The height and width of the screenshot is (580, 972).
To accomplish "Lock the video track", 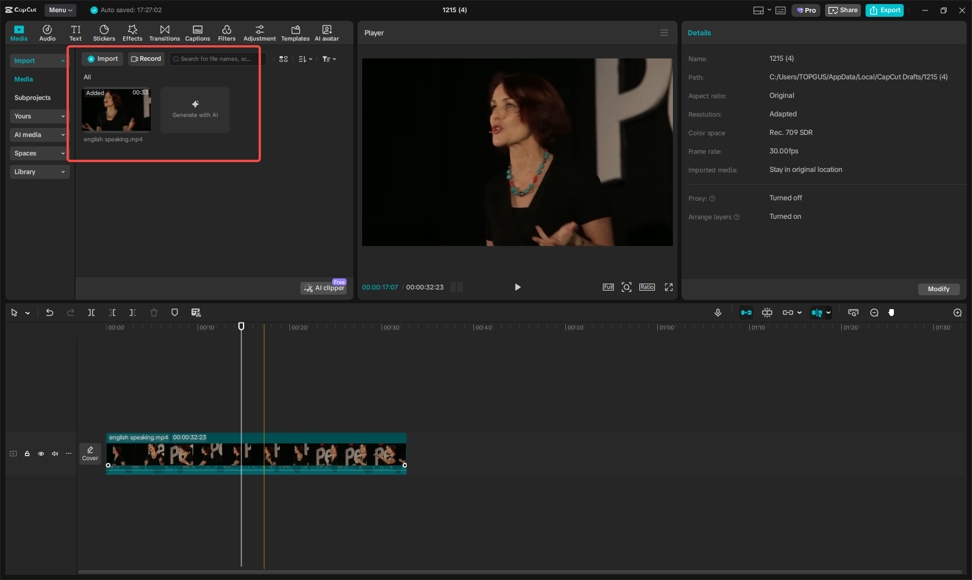I will [27, 454].
